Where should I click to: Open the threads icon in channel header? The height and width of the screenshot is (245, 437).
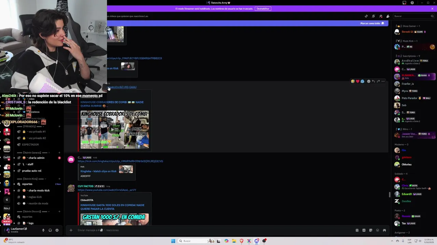pyautogui.click(x=366, y=16)
